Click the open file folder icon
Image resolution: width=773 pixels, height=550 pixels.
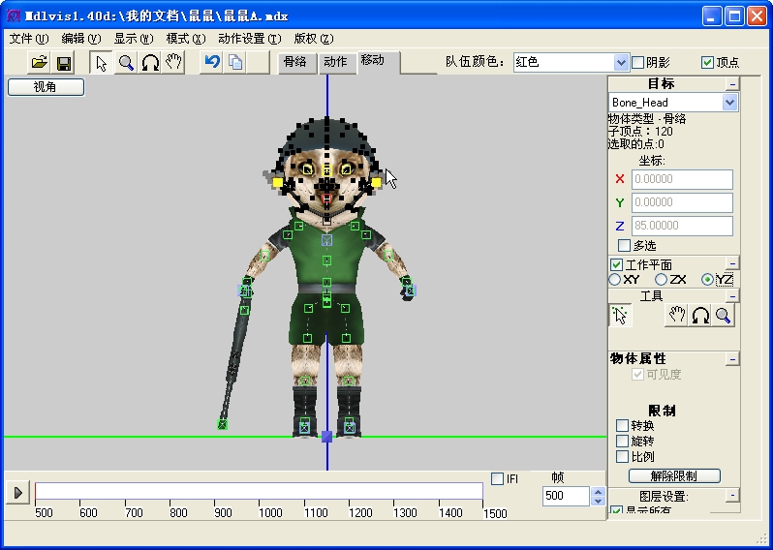tap(39, 63)
